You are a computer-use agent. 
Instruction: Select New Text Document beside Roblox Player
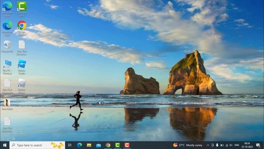click(7, 87)
